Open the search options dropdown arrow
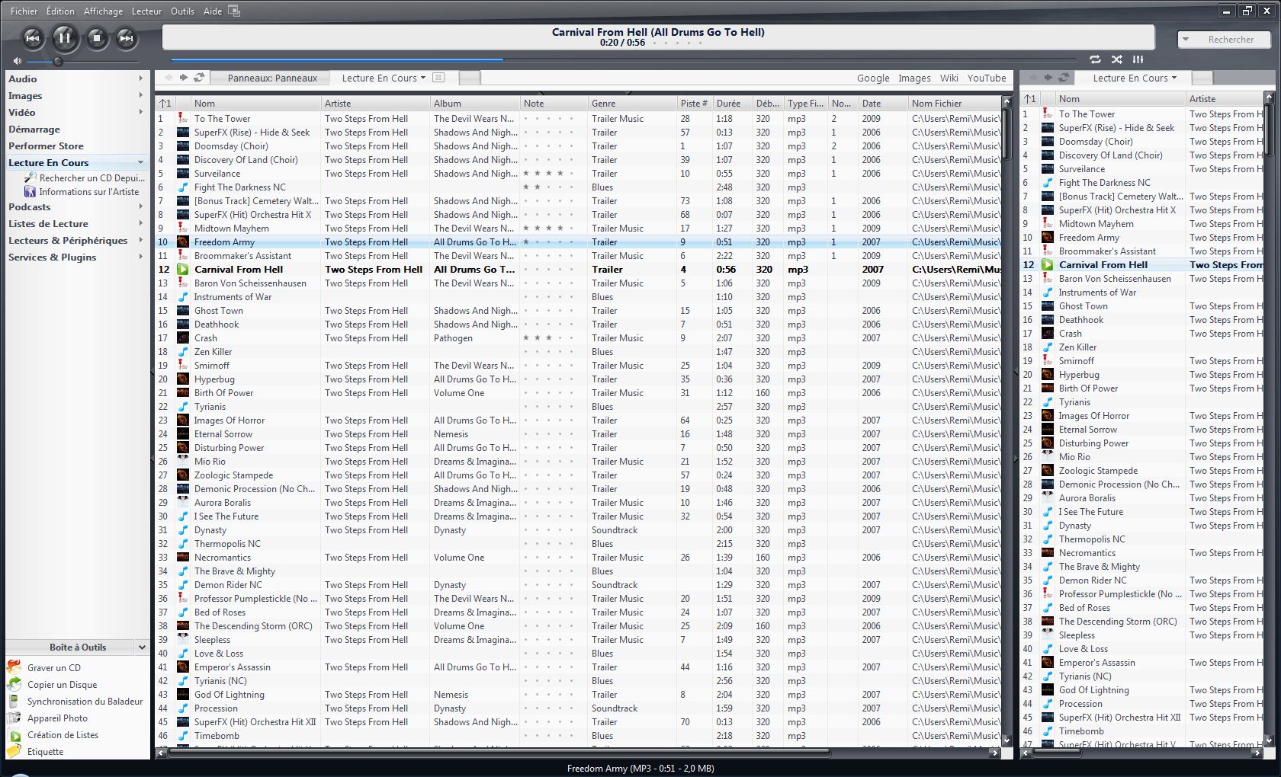Viewport: 1281px width, 777px height. [x=1186, y=39]
